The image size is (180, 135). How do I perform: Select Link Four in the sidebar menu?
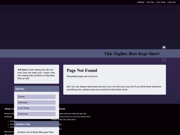(37, 114)
